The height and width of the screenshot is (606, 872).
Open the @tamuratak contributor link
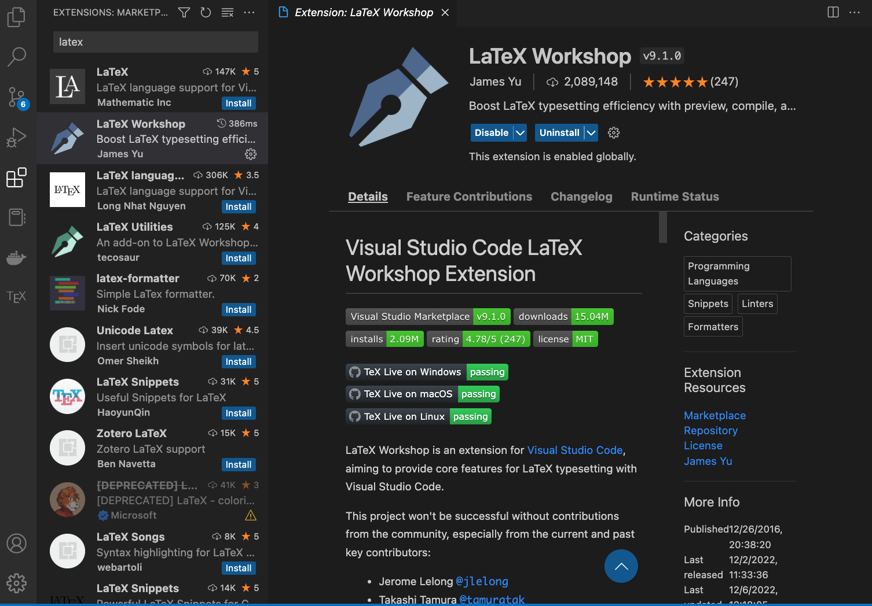(492, 599)
